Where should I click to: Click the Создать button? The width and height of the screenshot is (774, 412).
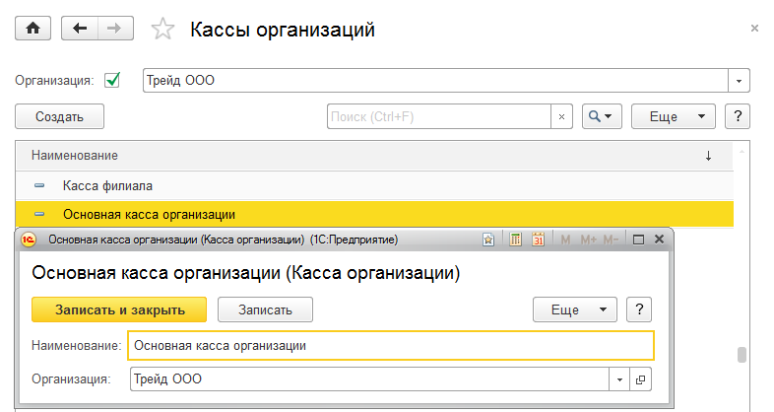(59, 116)
